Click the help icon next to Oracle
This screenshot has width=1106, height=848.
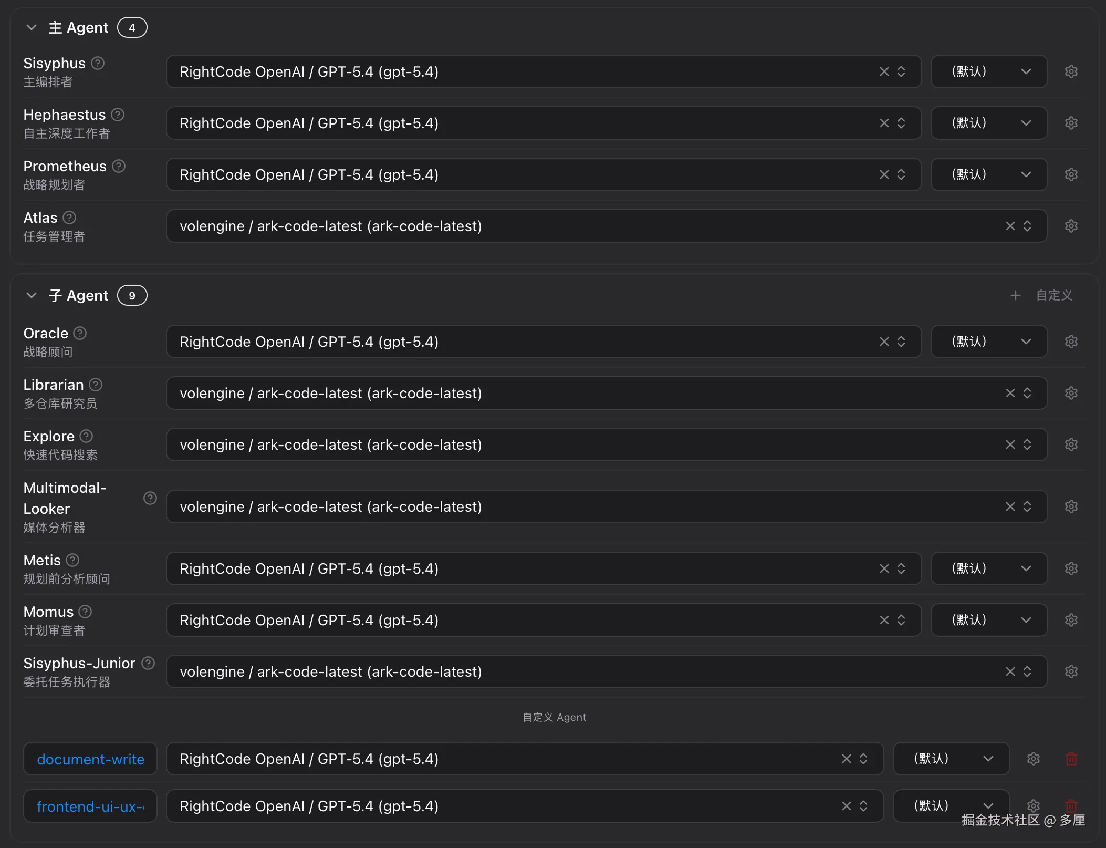80,333
